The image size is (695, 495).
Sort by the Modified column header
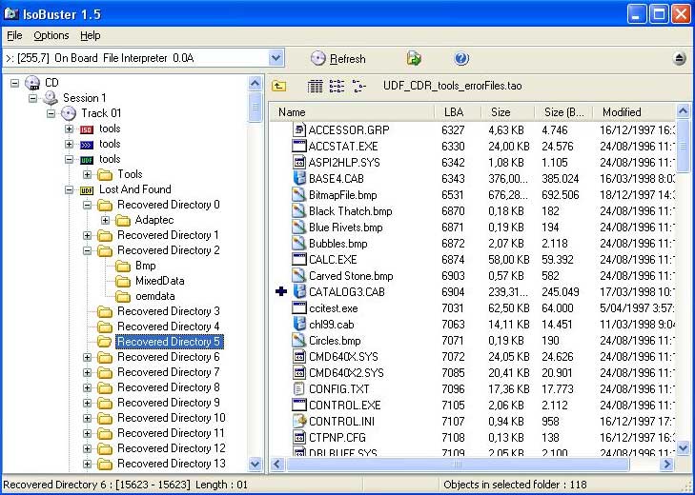click(635, 112)
